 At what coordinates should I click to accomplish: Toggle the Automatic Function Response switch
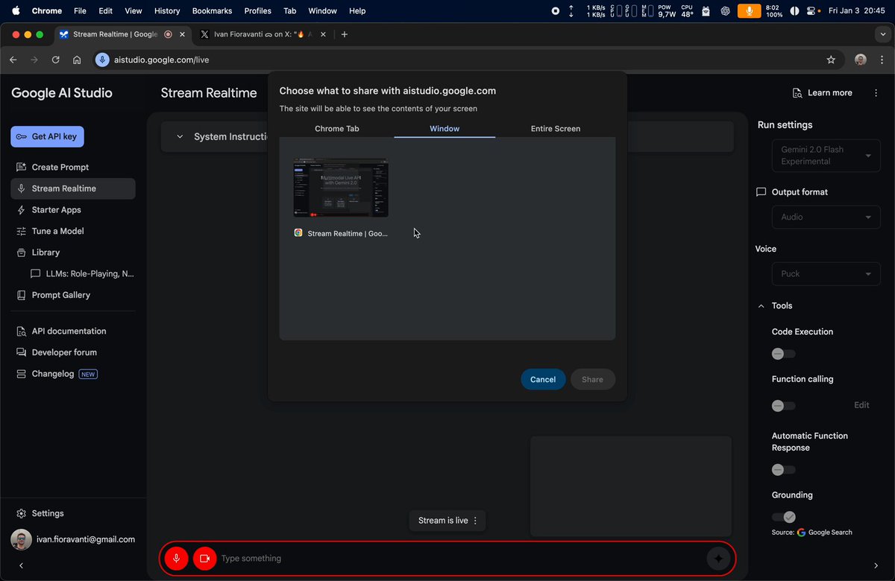783,470
